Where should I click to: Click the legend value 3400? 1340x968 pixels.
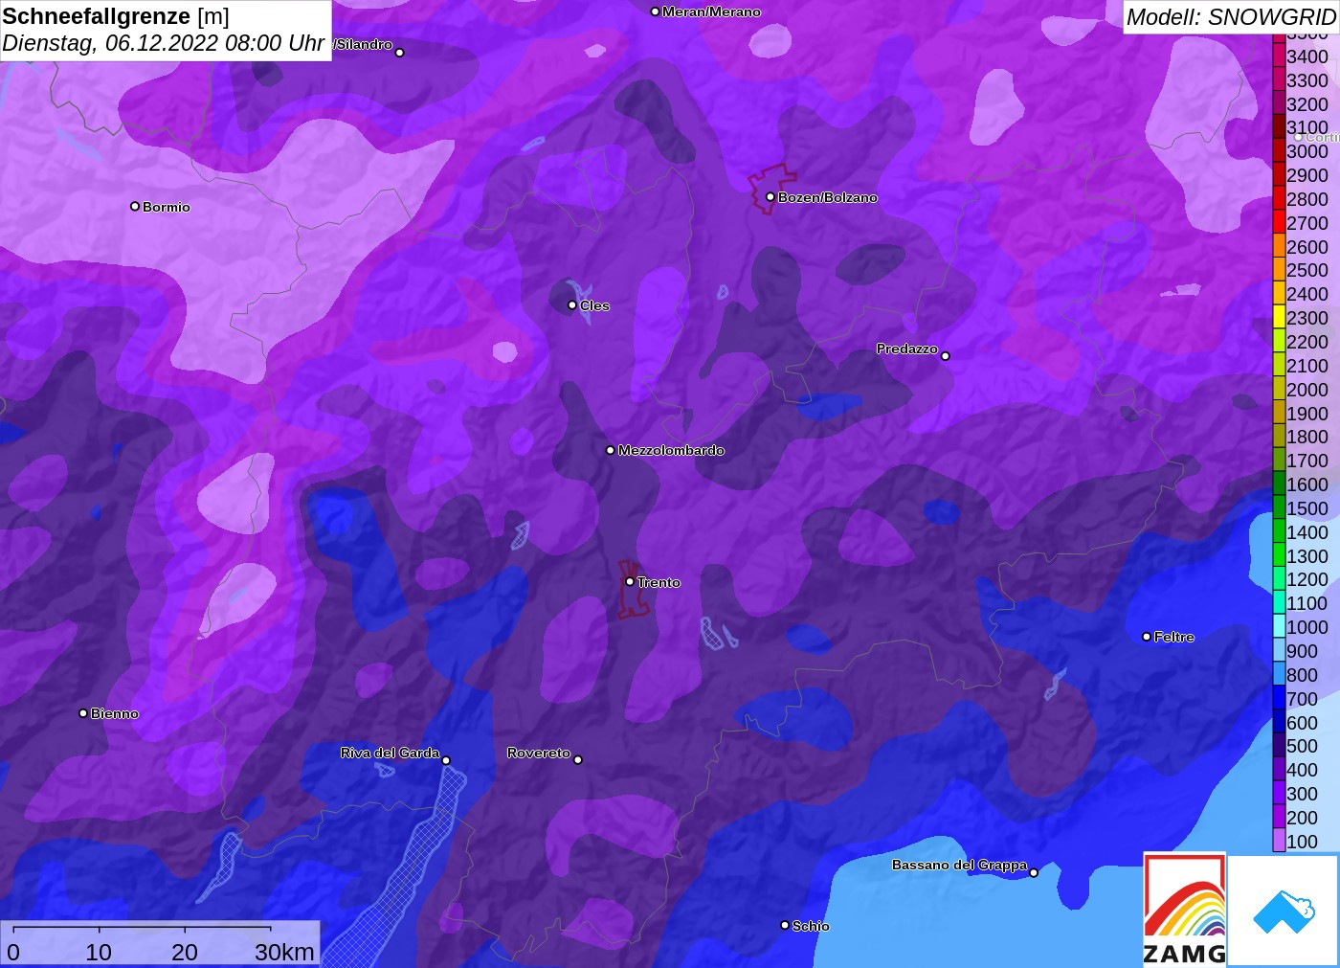(x=1307, y=56)
